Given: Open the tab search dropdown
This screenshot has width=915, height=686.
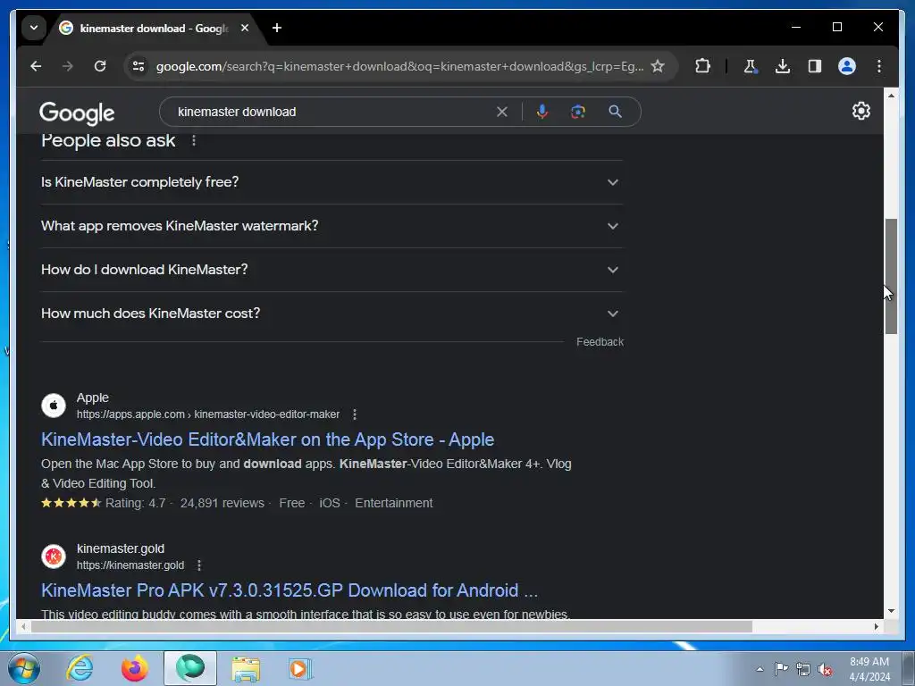Looking at the screenshot, I should tap(34, 28).
